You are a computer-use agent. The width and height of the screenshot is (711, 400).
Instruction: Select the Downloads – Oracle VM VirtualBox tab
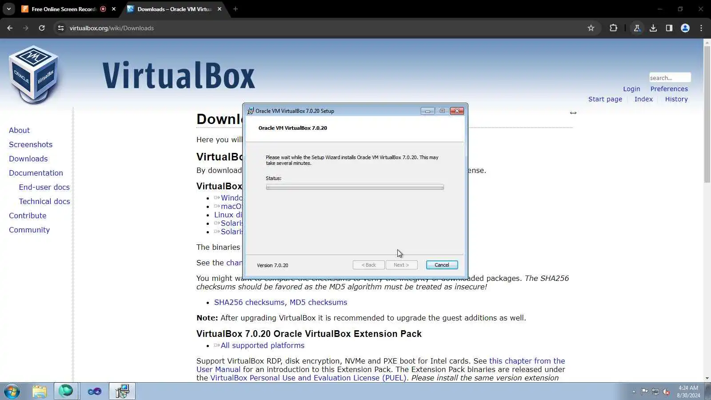(174, 9)
